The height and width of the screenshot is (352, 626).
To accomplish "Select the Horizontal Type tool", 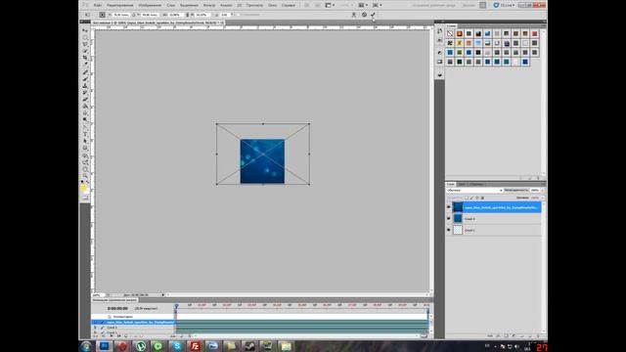I will coord(85,135).
